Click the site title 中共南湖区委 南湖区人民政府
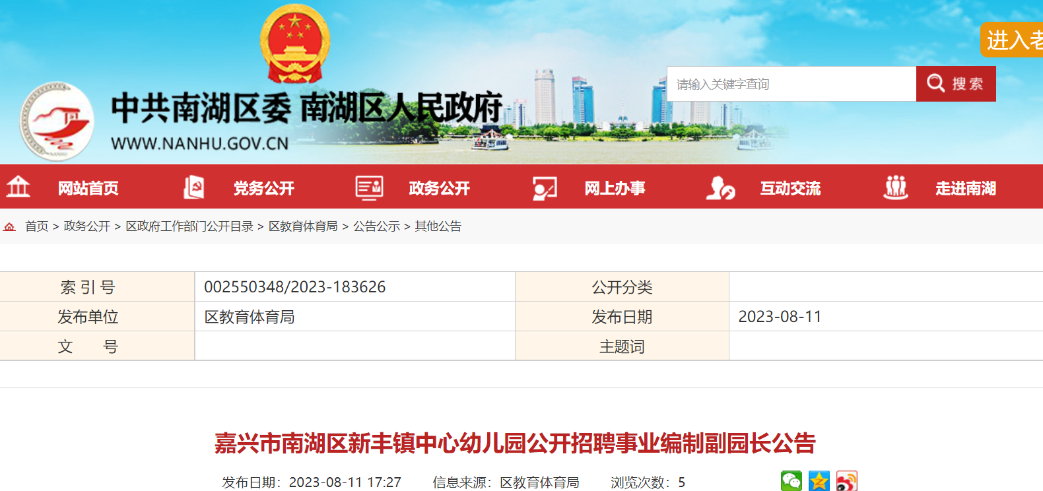 [307, 108]
